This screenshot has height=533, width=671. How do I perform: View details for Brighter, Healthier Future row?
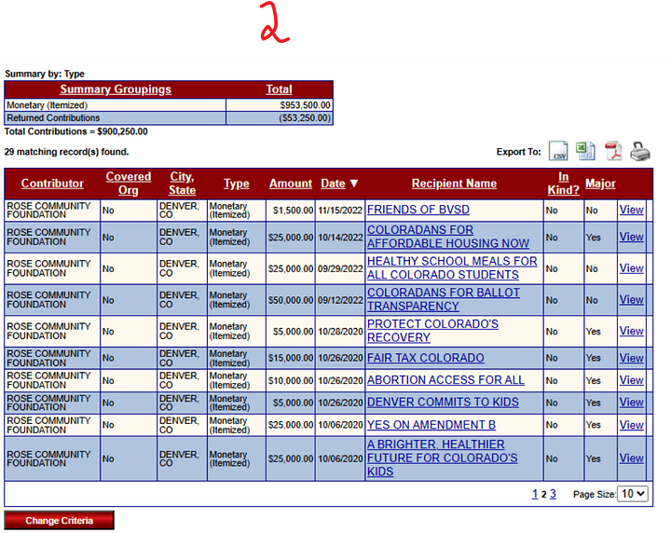point(631,458)
